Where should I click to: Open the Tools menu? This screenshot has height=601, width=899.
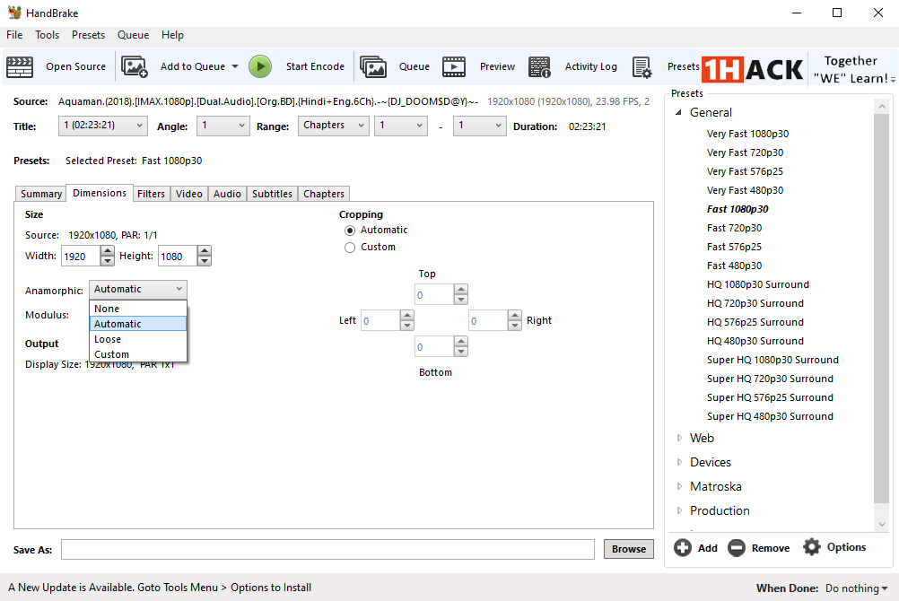point(47,35)
